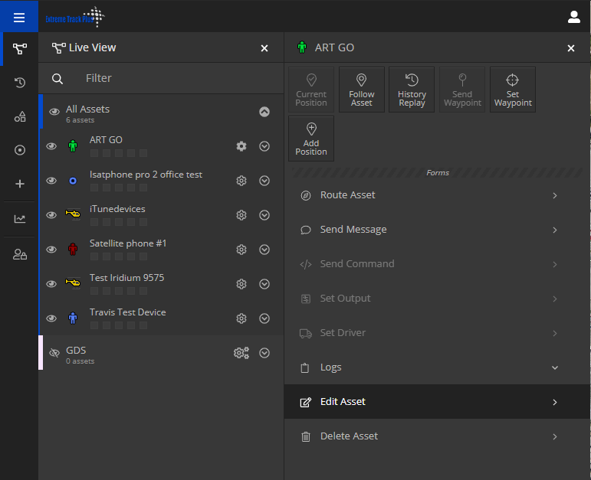The height and width of the screenshot is (480, 591).
Task: Click the Satellite phone #1 name
Action: (x=128, y=243)
